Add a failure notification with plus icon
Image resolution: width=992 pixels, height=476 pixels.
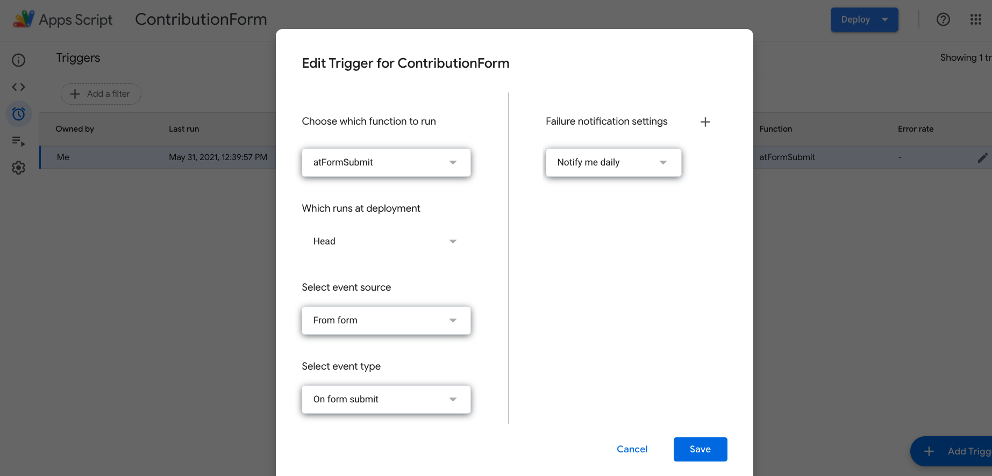(x=705, y=122)
